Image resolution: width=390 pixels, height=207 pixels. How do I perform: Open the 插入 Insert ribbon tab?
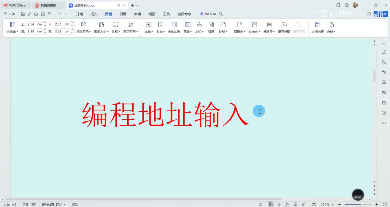click(94, 14)
